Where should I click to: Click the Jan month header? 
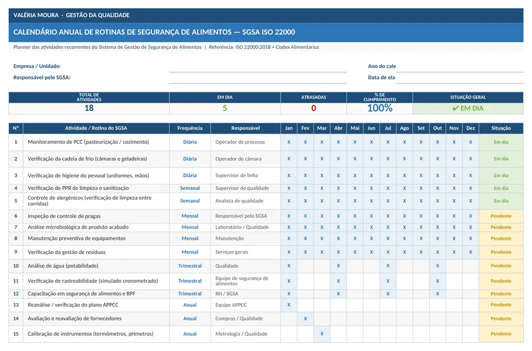[288, 128]
